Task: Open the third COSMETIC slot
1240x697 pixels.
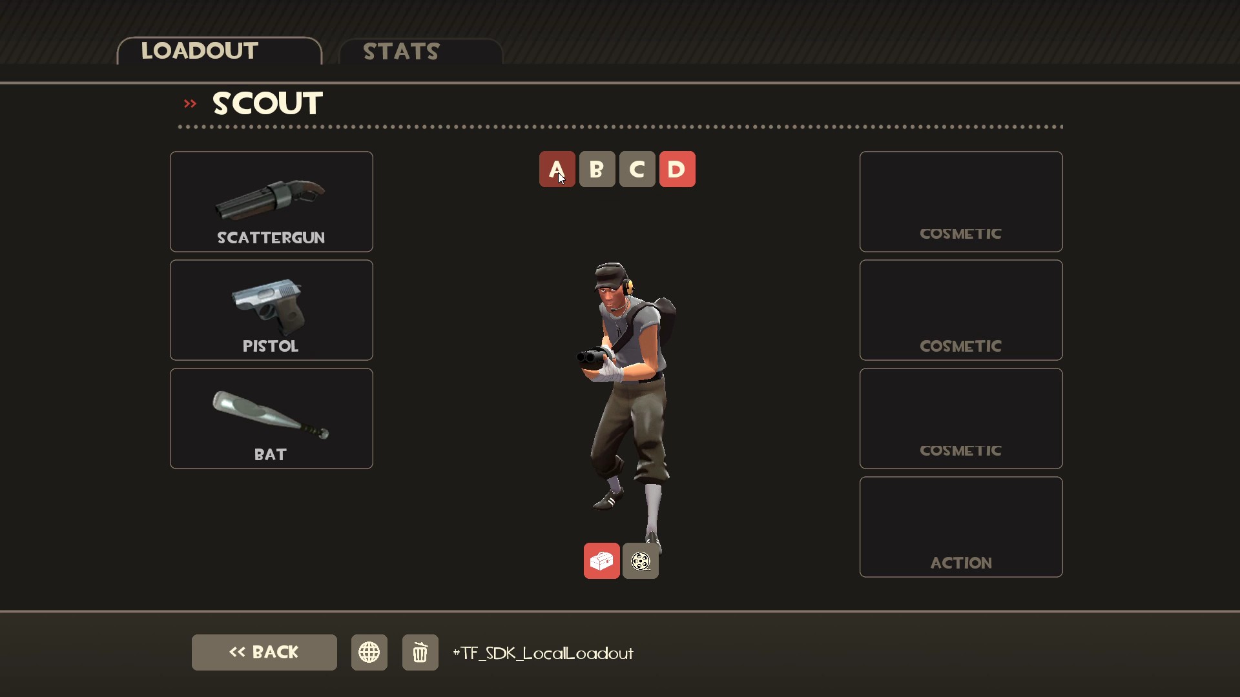Action: [961, 418]
